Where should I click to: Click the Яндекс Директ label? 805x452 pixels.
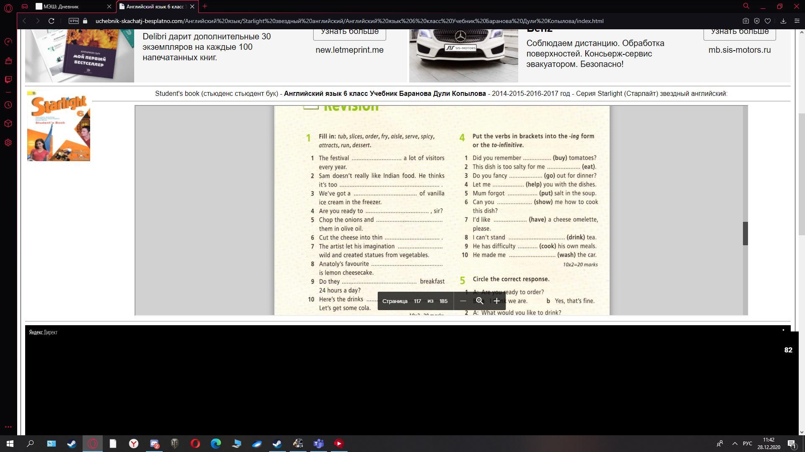click(43, 333)
